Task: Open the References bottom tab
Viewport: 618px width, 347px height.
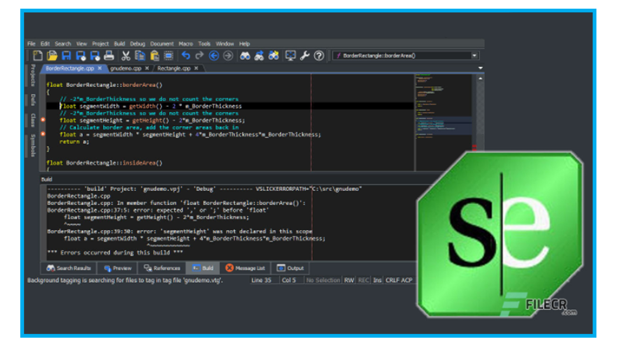Action: 162,268
